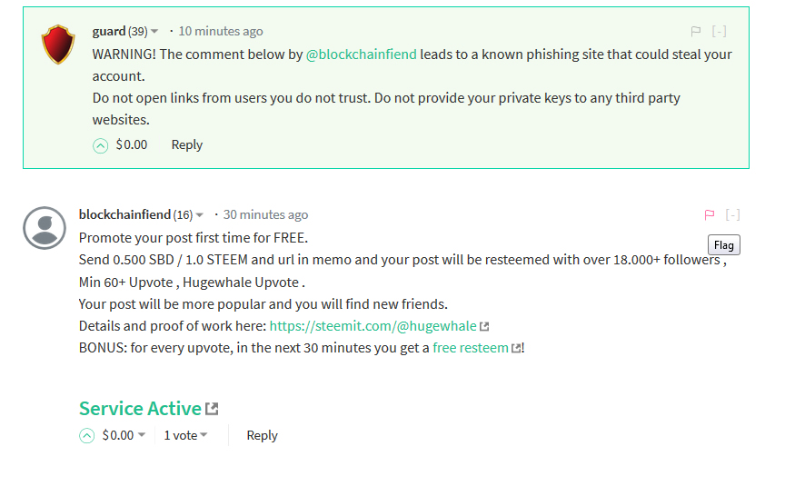
Task: Expand the $0.00 payout dropdown
Action: 141,435
